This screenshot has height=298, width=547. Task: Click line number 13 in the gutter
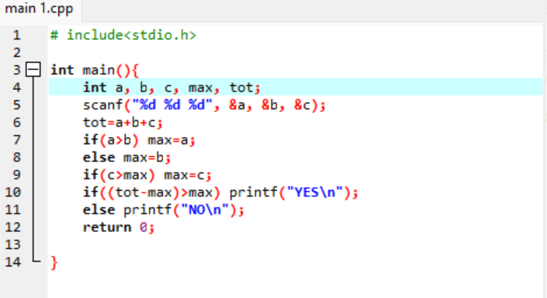(x=13, y=244)
